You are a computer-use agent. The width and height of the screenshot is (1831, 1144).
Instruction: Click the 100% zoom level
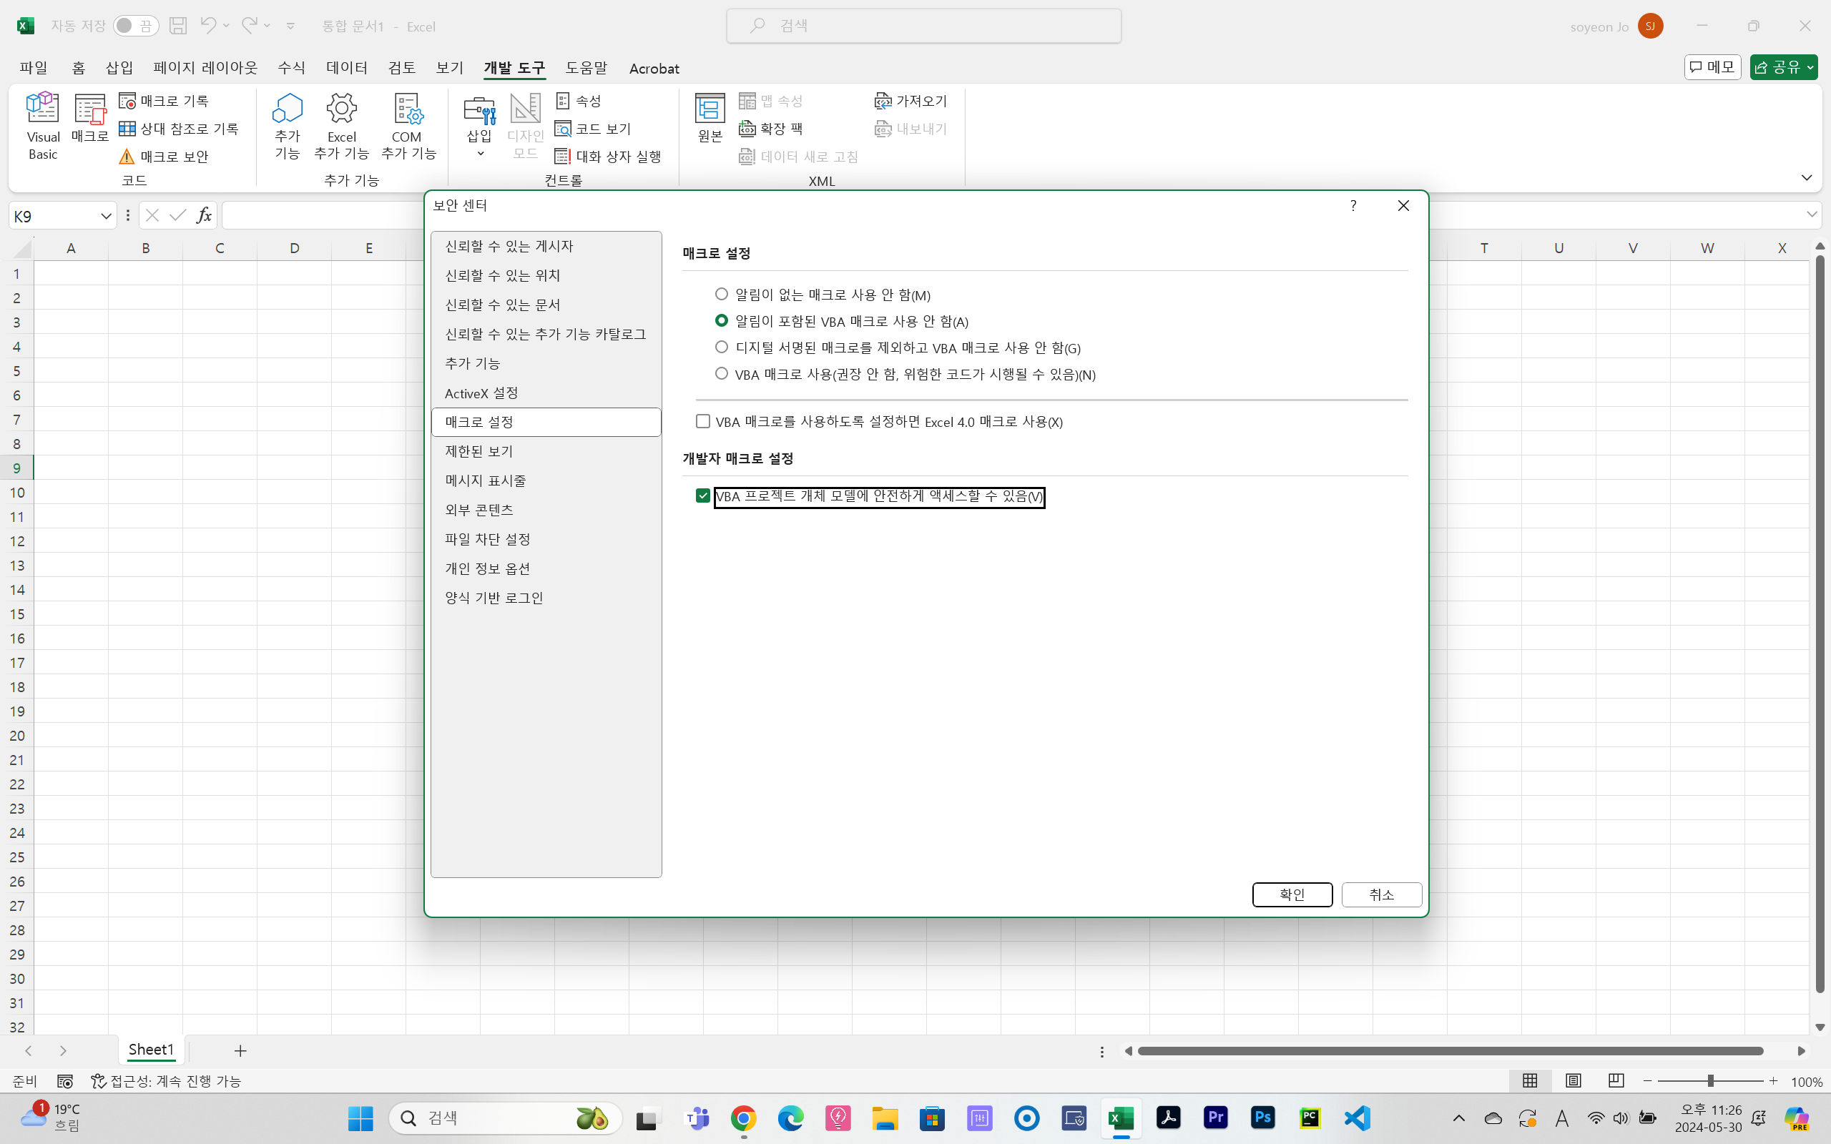tap(1807, 1082)
